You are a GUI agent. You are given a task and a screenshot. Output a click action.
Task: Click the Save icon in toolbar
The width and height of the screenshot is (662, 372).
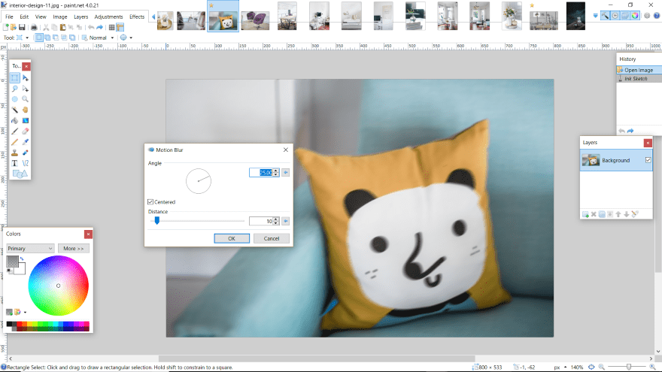tap(23, 27)
